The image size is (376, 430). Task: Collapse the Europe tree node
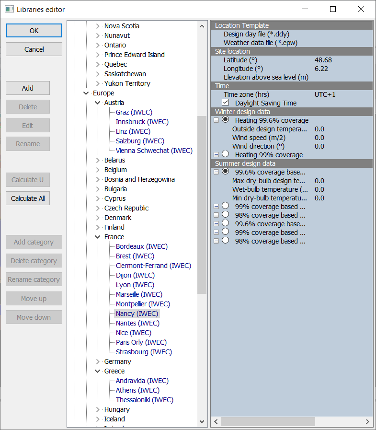pos(86,93)
